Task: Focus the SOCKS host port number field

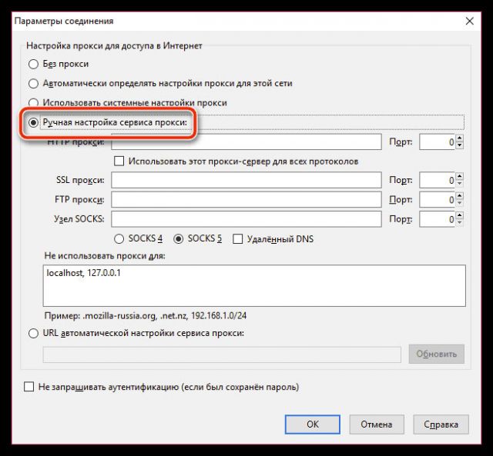Action: click(437, 219)
